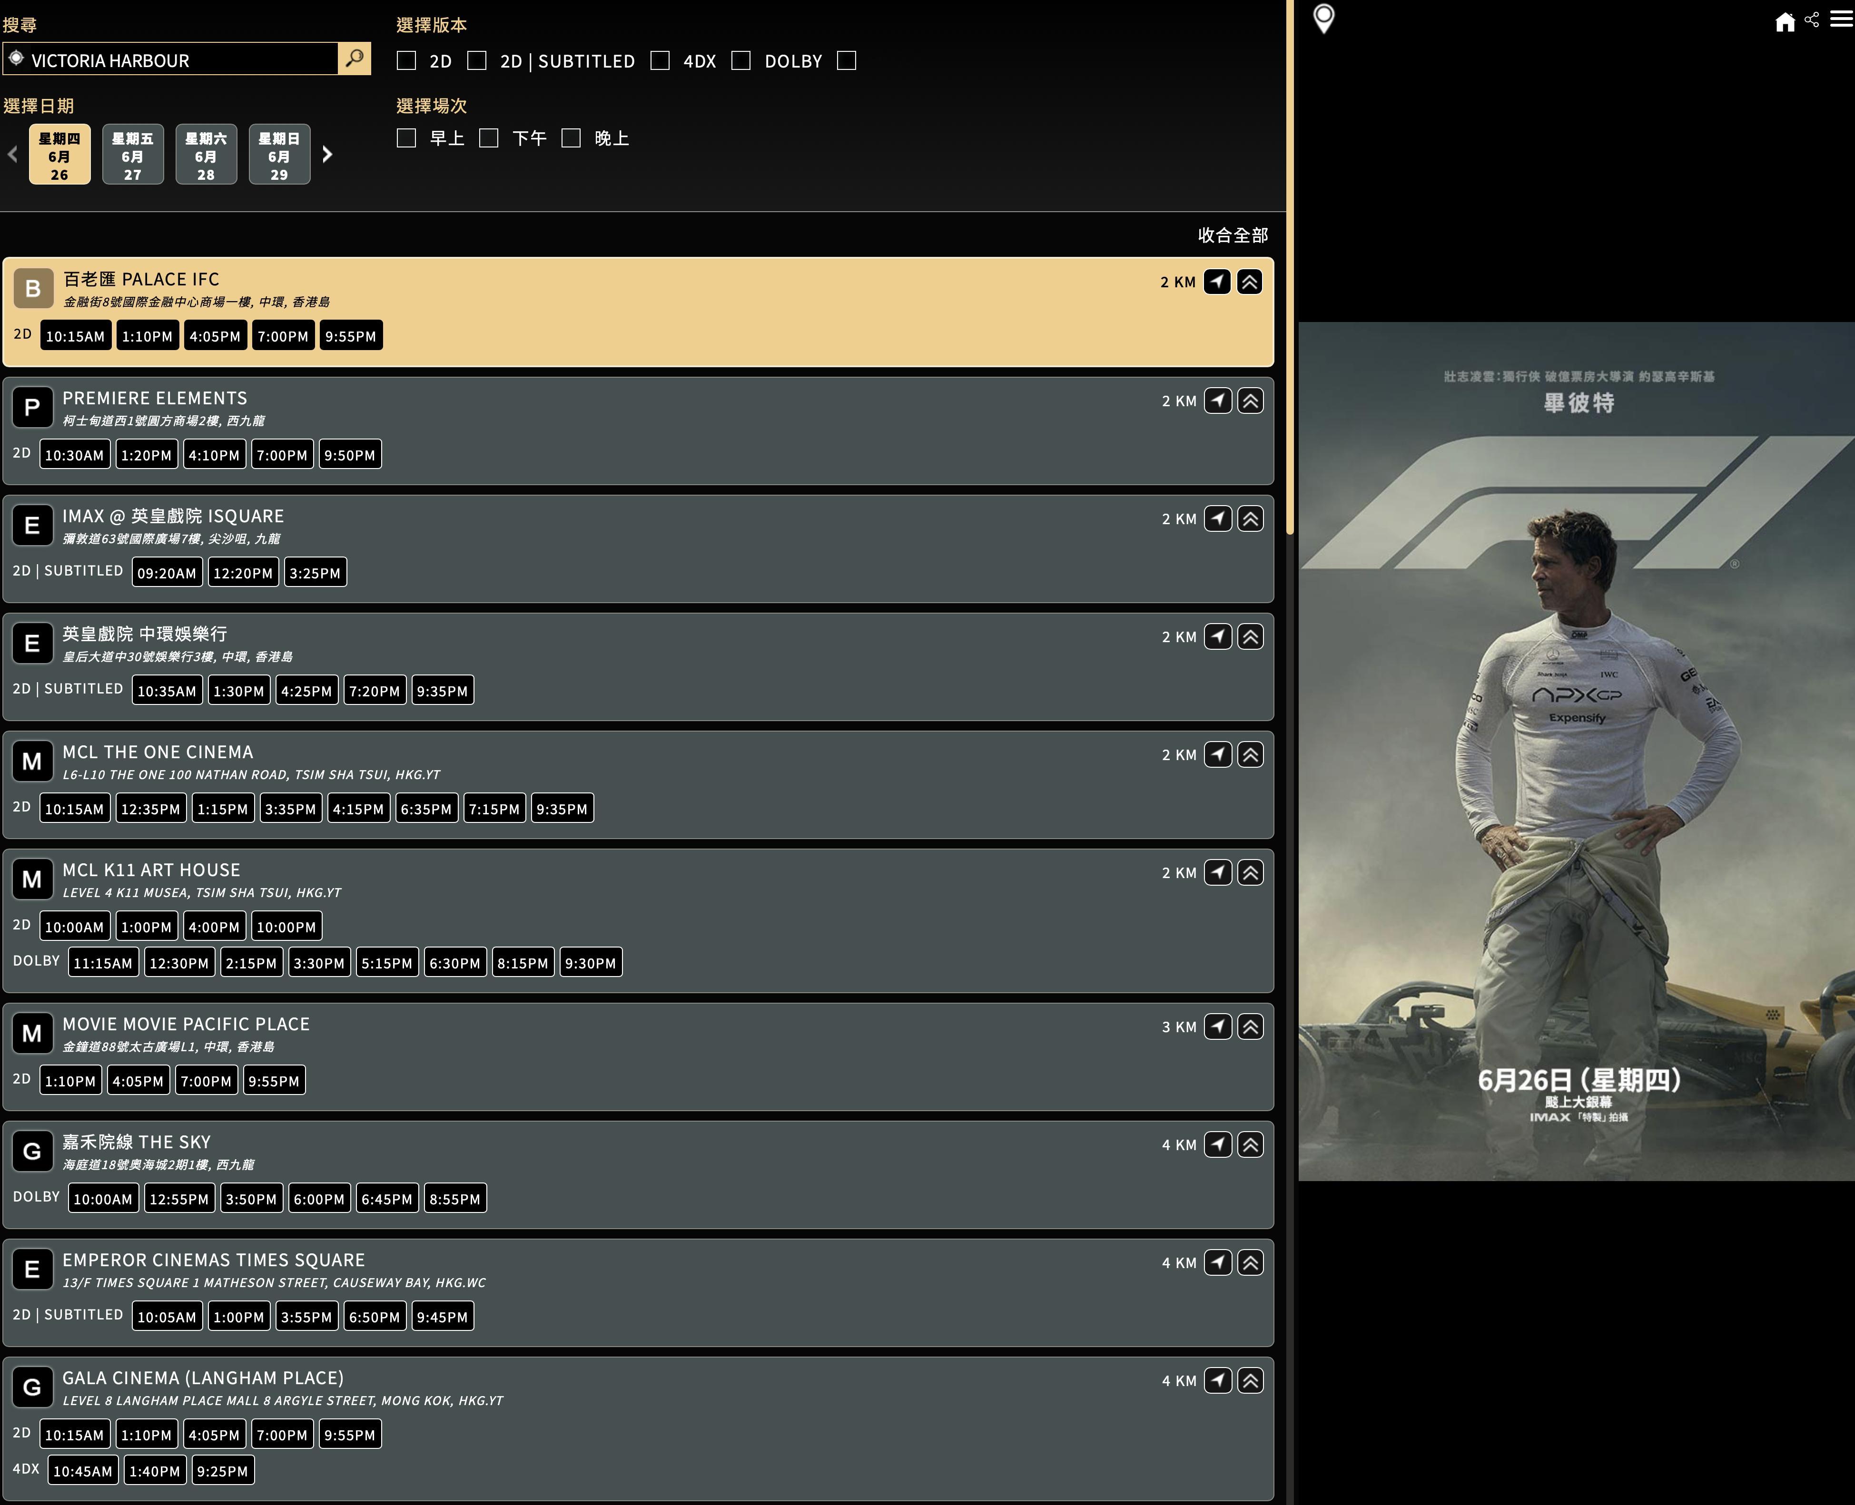
Task: Click the vertical scrollbar of cinema list
Action: click(1290, 267)
